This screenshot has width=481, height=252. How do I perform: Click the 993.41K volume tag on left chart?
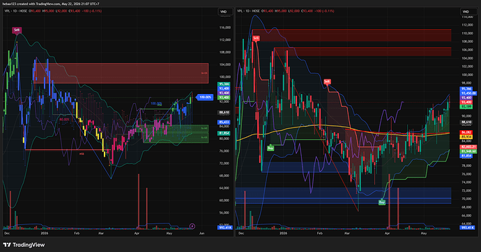225,228
